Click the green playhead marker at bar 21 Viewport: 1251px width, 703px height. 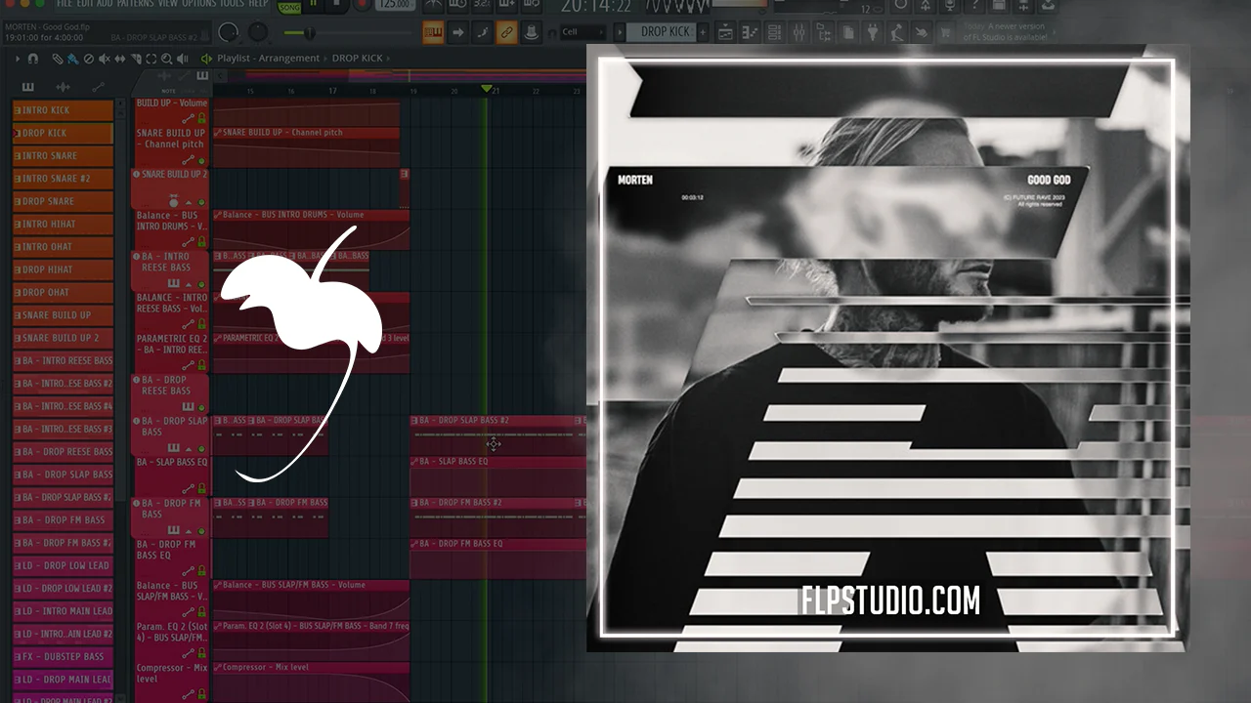pyautogui.click(x=487, y=90)
